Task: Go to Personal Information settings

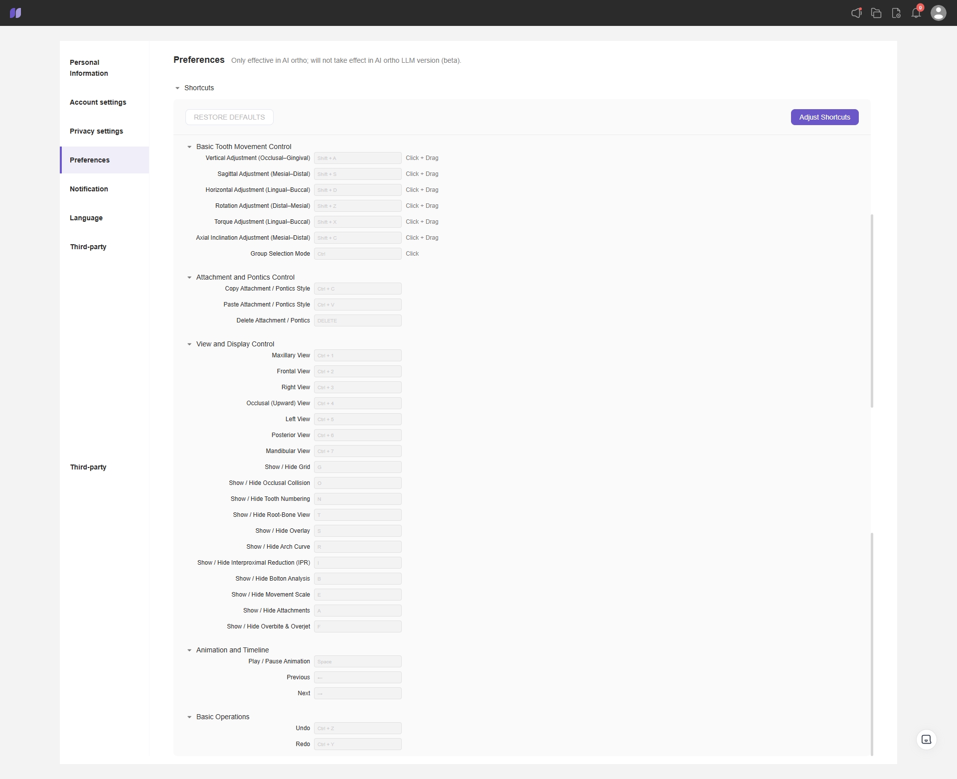Action: coord(104,68)
